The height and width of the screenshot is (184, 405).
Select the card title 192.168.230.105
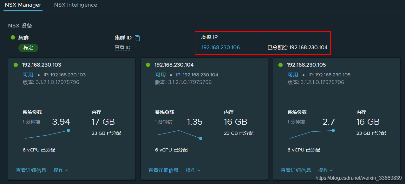(306, 65)
